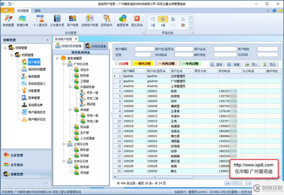Open 用户操作日志 warning icon item

tap(37, 119)
